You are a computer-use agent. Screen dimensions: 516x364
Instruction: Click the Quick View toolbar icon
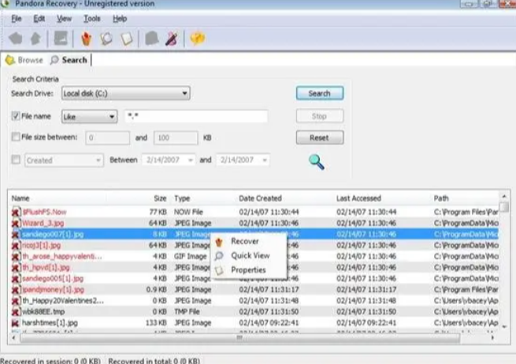pos(106,39)
